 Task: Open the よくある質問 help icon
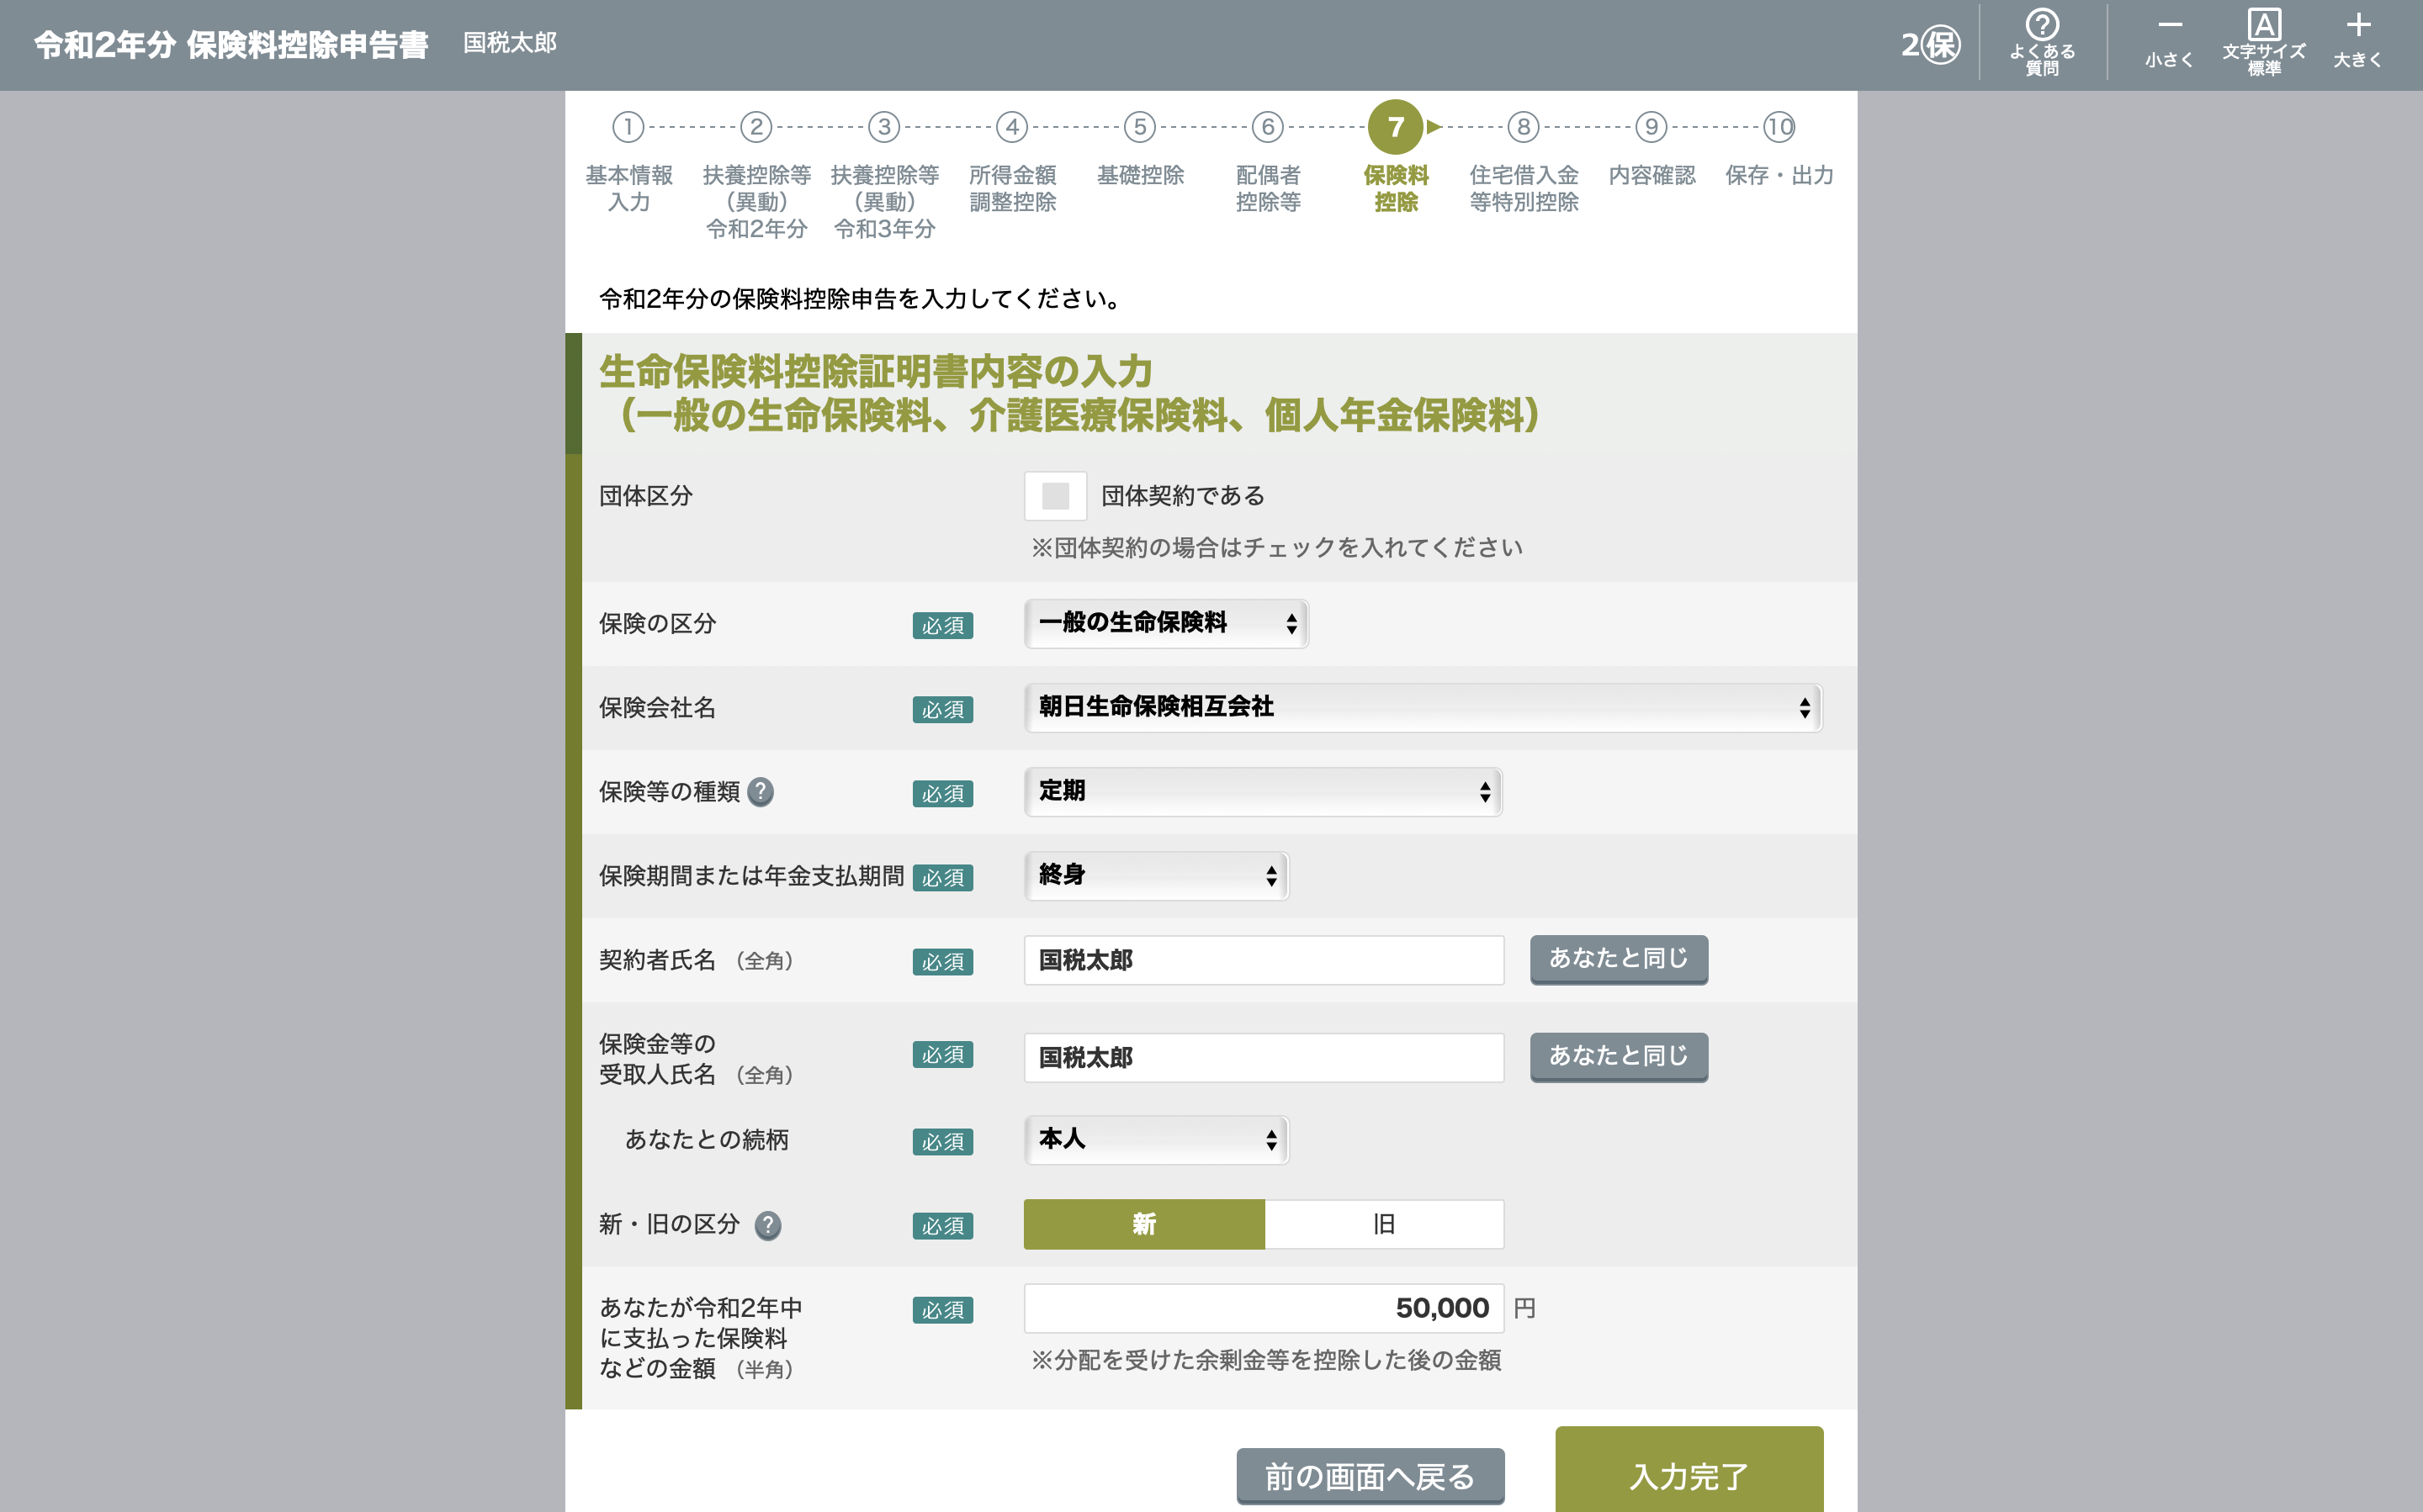tap(2042, 40)
